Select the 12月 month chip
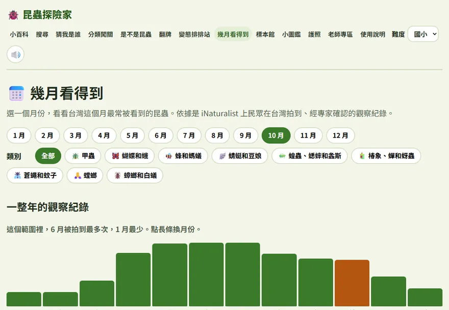 tap(340, 136)
